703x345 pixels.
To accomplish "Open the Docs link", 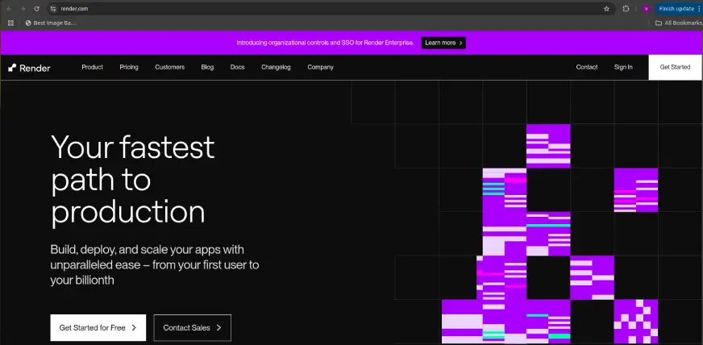I will point(238,67).
